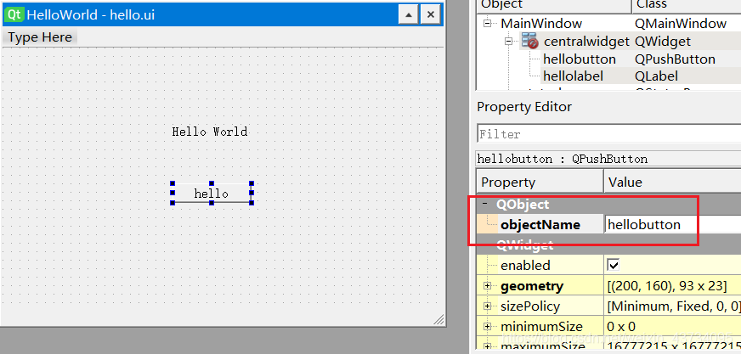Select the hello push button on form

[x=212, y=193]
